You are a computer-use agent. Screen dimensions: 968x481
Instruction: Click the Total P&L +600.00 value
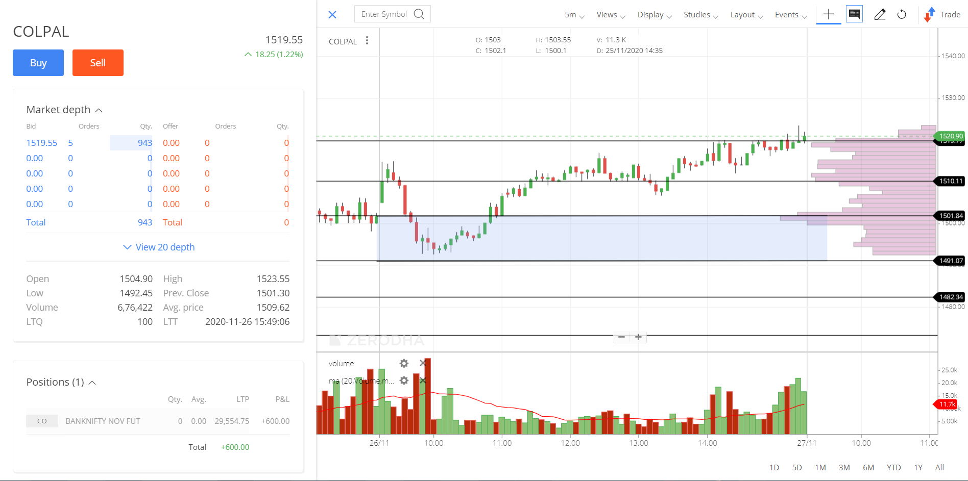235,447
